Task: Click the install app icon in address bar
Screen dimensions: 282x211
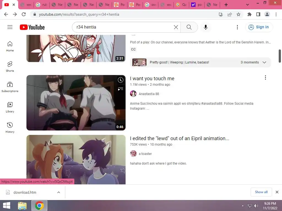Action: click(x=221, y=14)
